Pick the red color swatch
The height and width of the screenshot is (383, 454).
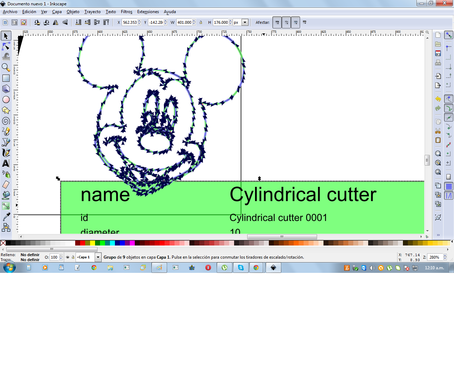click(83, 243)
